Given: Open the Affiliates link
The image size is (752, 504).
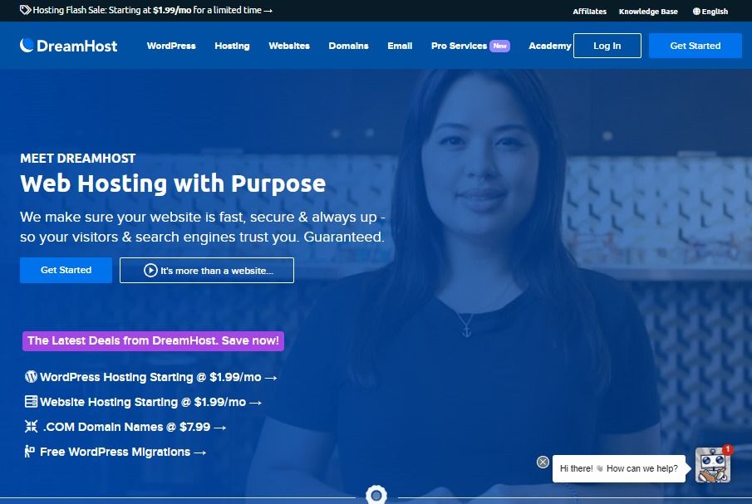Looking at the screenshot, I should 589,12.
